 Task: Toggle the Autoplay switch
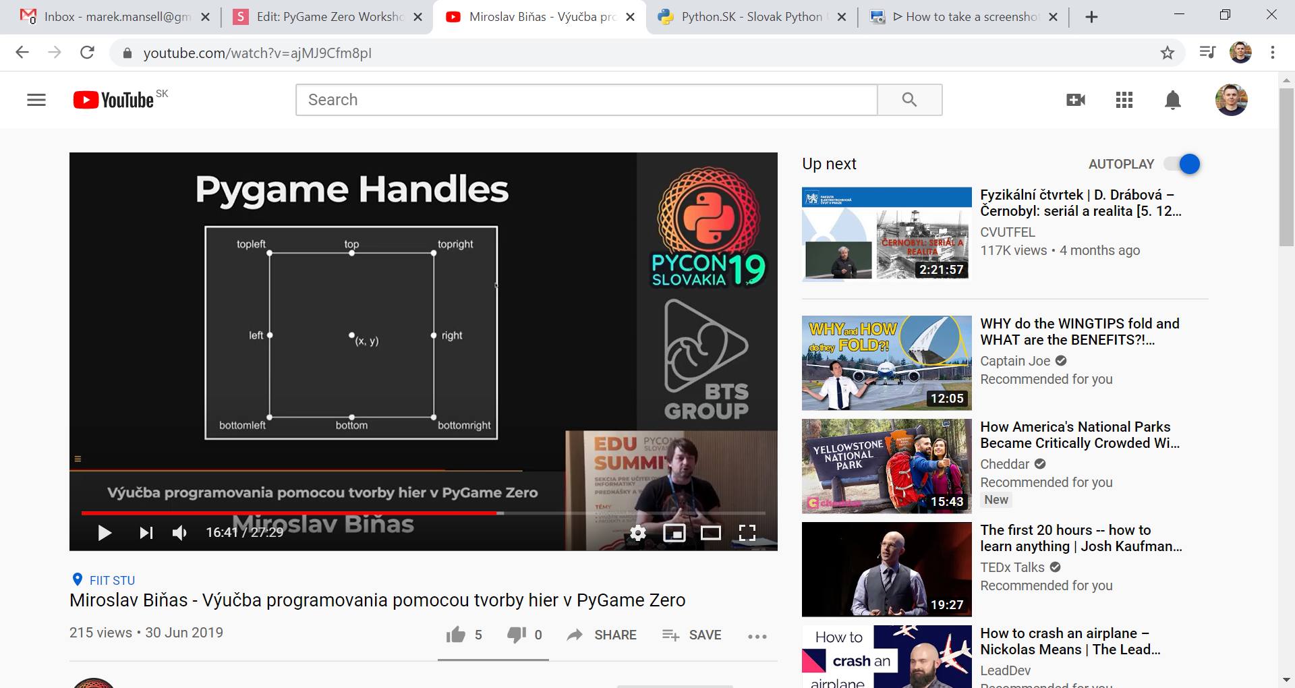(x=1183, y=164)
